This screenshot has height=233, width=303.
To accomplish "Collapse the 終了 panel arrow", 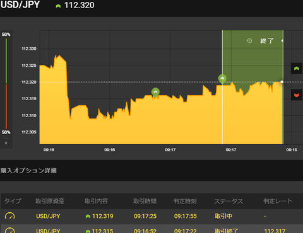I will [x=282, y=41].
